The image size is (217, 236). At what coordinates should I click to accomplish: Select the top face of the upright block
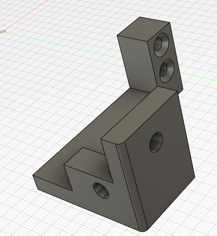(x=143, y=29)
